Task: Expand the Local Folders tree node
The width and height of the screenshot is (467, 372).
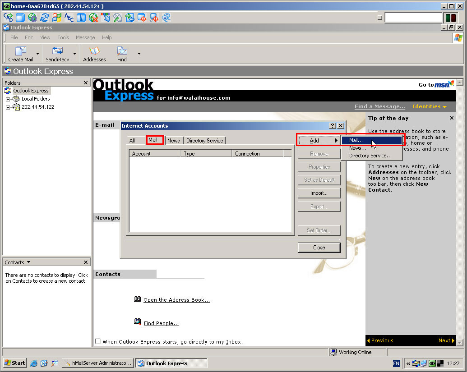Action: [8, 99]
